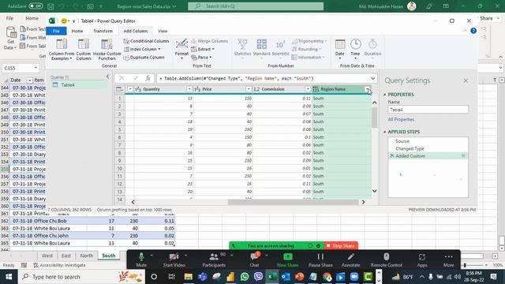The width and height of the screenshot is (505, 284).
Task: Open Get Data in Excel ribbon
Action: [x=10, y=38]
